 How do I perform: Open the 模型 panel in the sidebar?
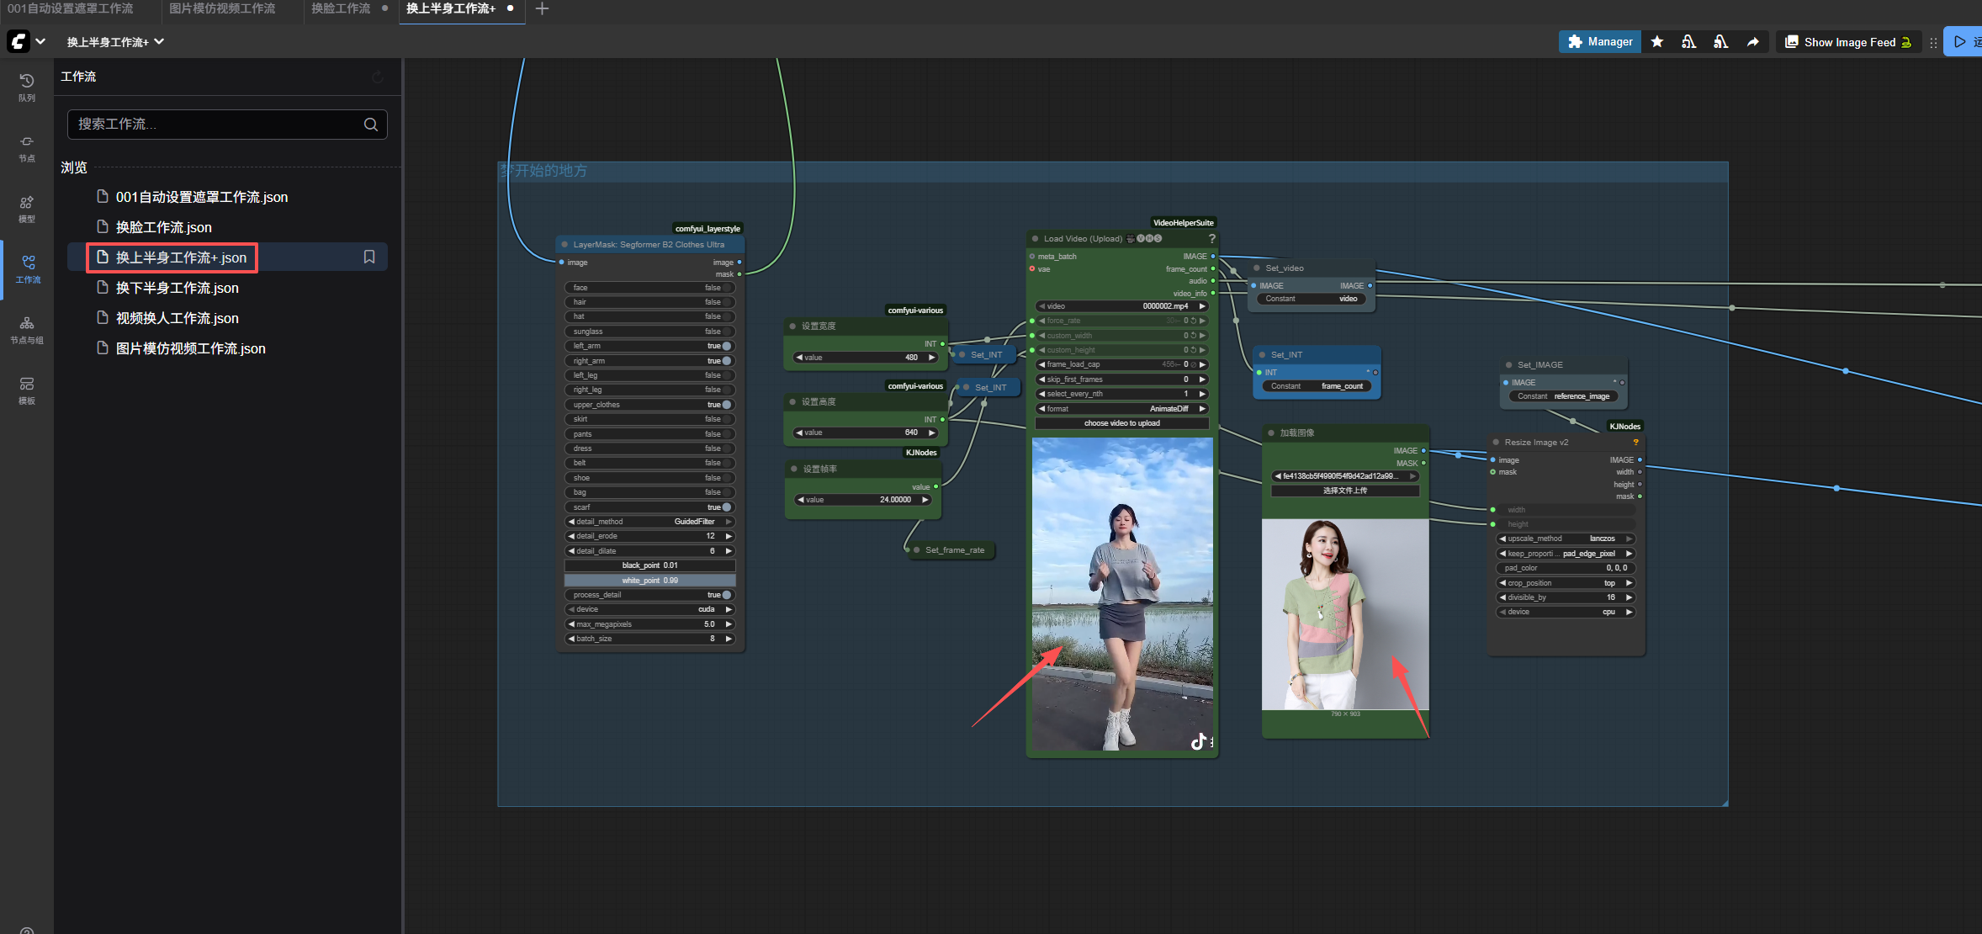[26, 209]
